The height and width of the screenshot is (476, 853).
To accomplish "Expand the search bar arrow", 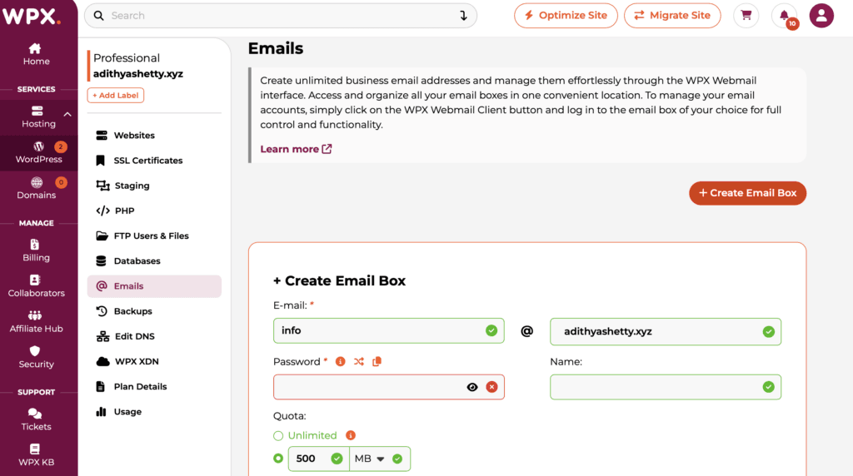I will coord(463,16).
